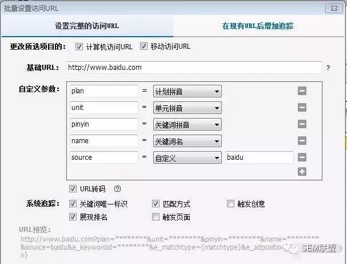Open URL转码 help question icon

(x=117, y=188)
